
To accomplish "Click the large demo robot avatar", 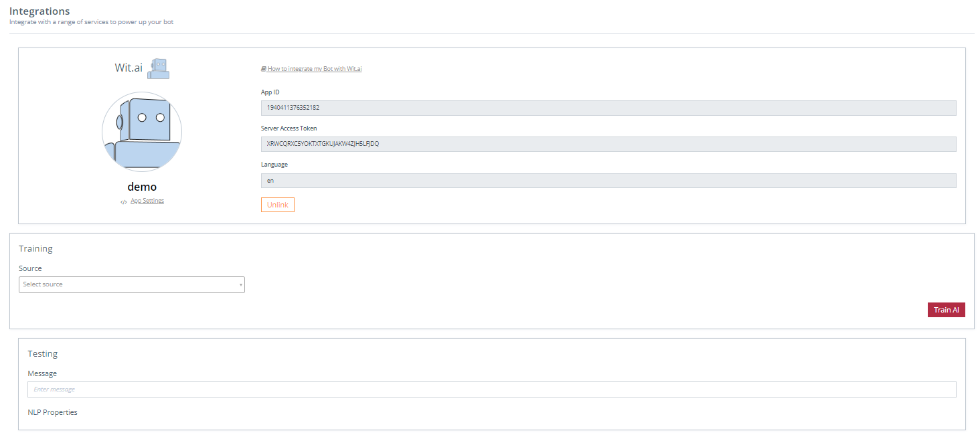I will coord(142,132).
